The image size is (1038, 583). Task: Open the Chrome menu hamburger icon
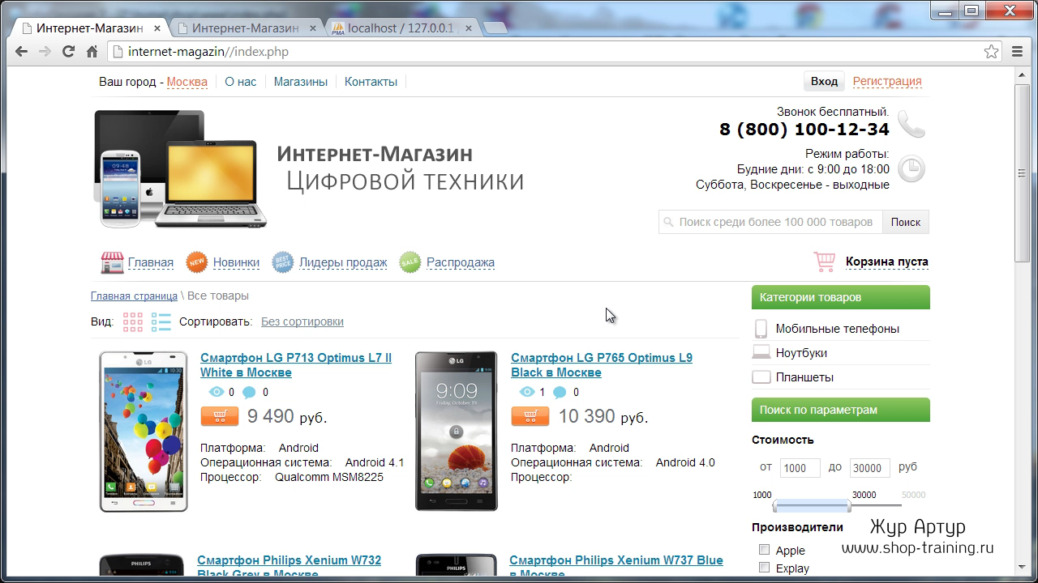(x=1018, y=52)
